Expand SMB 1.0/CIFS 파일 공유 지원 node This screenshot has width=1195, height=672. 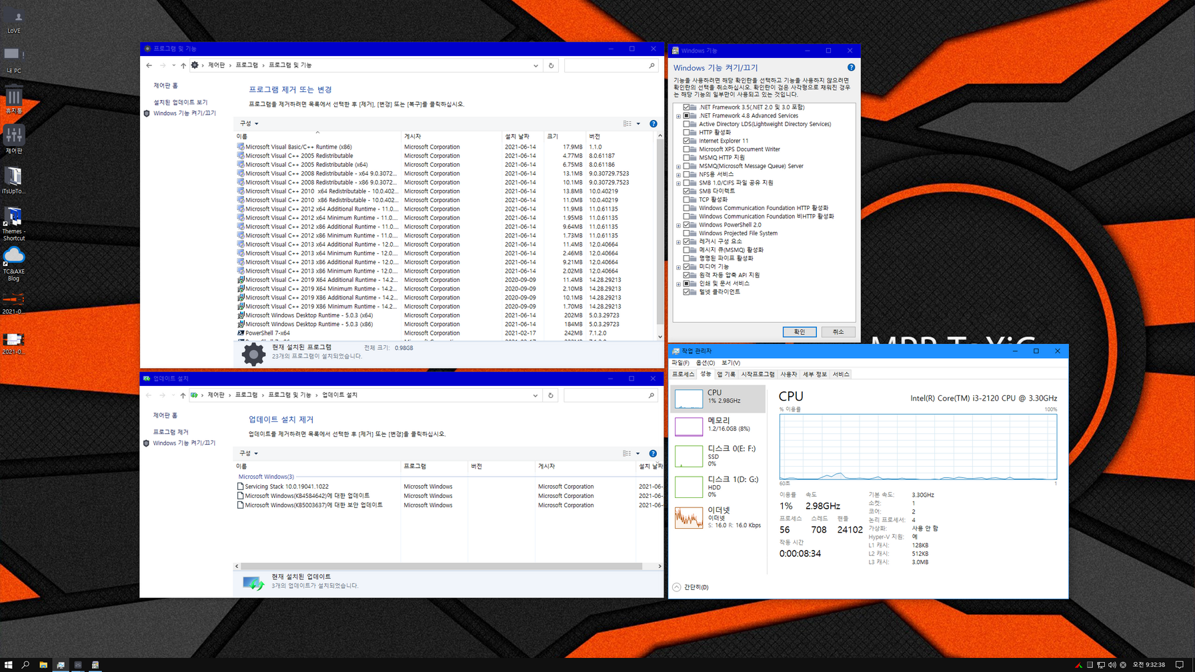pos(679,183)
